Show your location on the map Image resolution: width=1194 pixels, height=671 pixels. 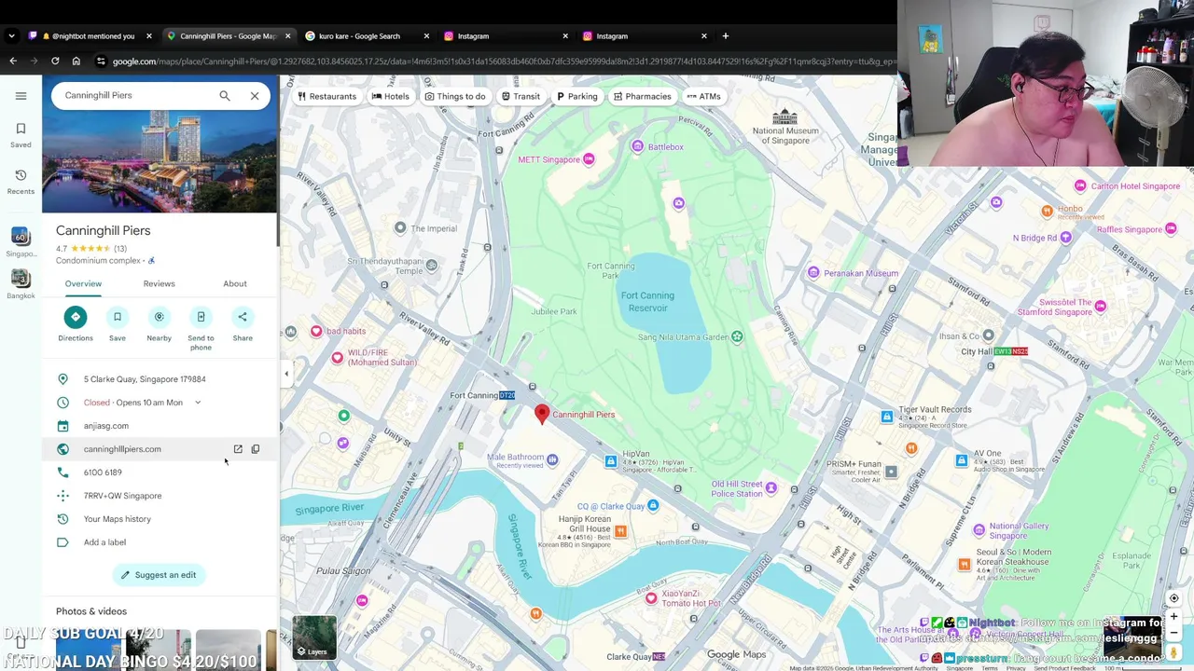[1173, 598]
